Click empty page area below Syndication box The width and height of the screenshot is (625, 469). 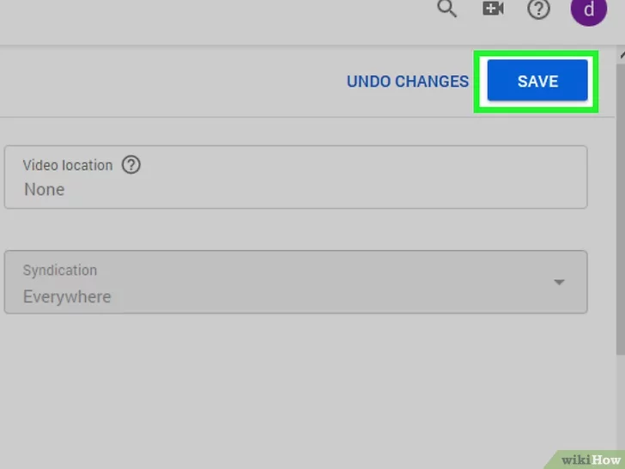292,387
